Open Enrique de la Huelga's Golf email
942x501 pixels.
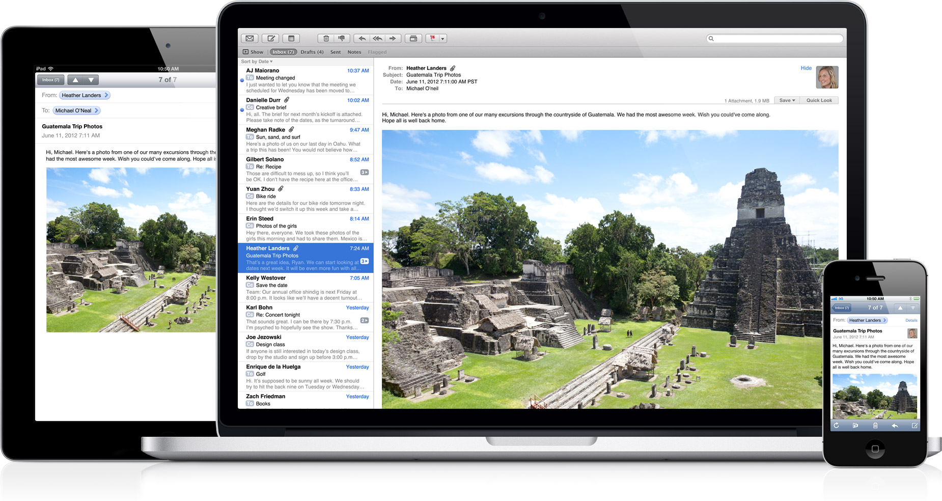[306, 376]
